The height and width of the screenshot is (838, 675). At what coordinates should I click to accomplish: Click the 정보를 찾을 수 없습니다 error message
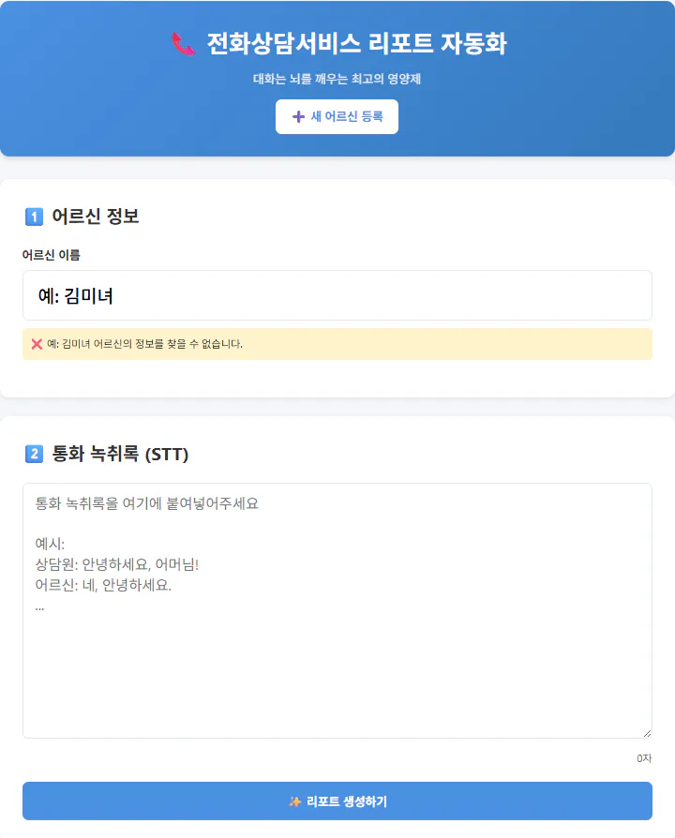(144, 344)
